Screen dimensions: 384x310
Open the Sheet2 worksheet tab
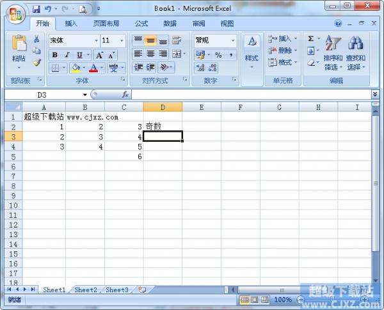coord(86,290)
